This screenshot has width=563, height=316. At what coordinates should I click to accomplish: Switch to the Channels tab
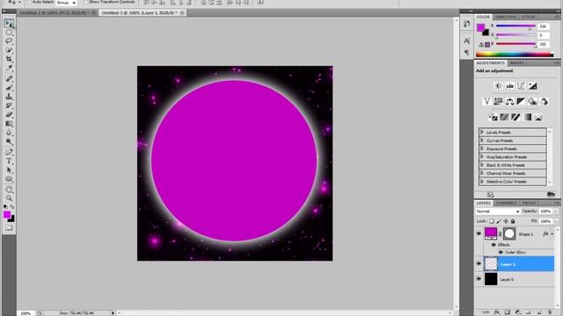point(507,203)
